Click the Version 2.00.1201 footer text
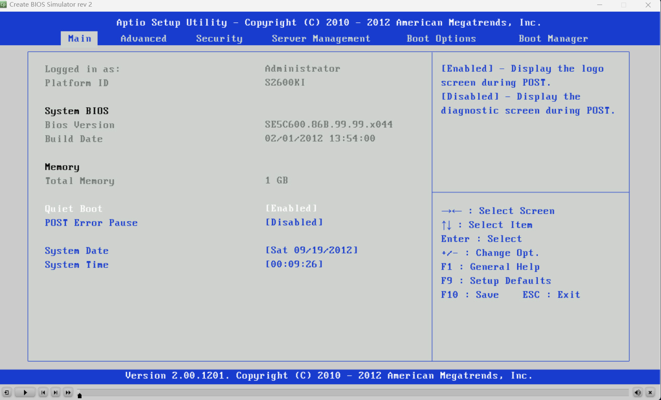Viewport: 661px width, 400px height. tap(329, 376)
